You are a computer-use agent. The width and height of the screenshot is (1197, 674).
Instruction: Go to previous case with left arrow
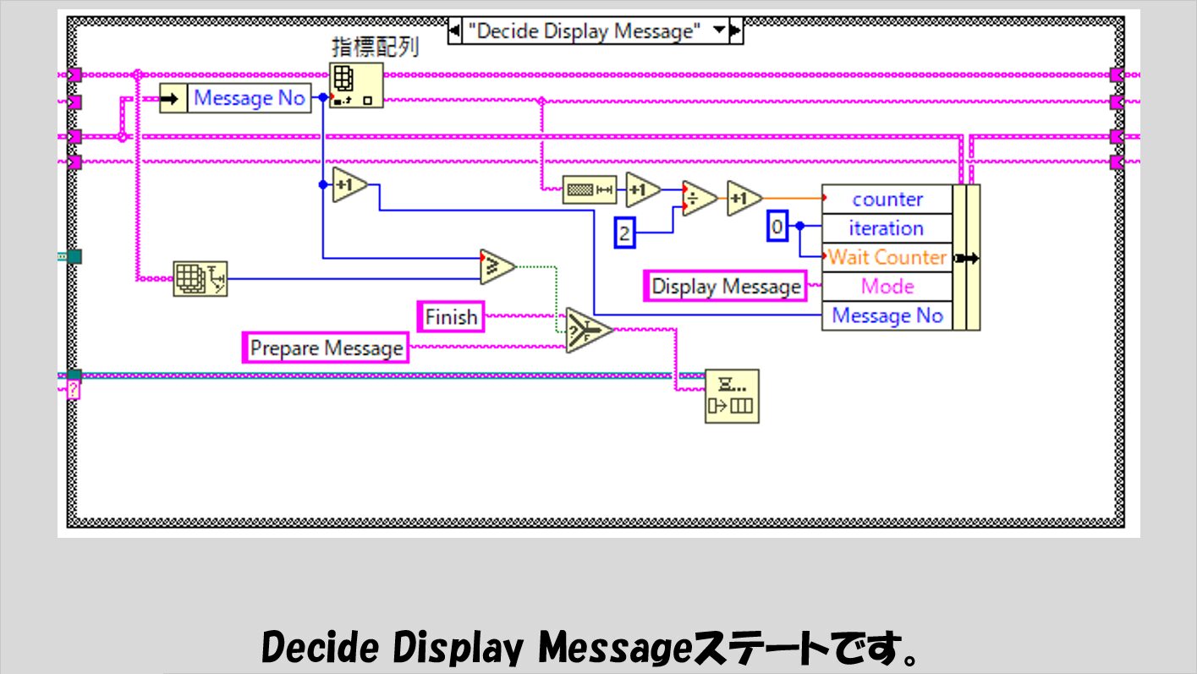[x=454, y=32]
